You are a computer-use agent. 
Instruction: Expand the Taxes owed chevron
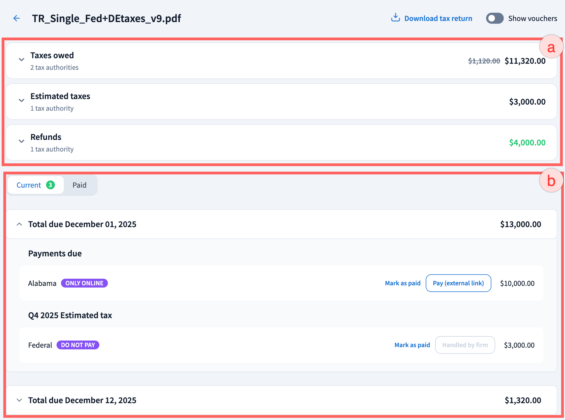point(21,60)
